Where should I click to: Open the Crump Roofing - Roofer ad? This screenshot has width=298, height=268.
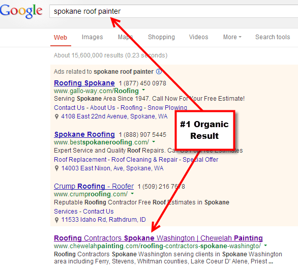tap(94, 186)
